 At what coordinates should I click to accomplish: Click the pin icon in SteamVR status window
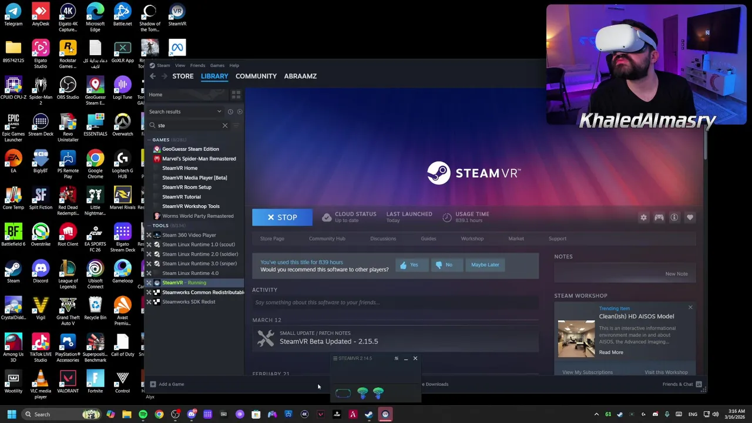point(396,358)
